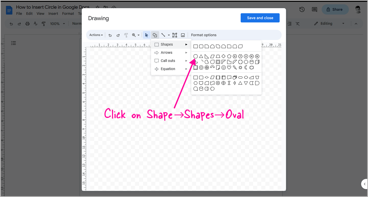Open the Equation submenu
368x197 pixels.
pyautogui.click(x=171, y=69)
